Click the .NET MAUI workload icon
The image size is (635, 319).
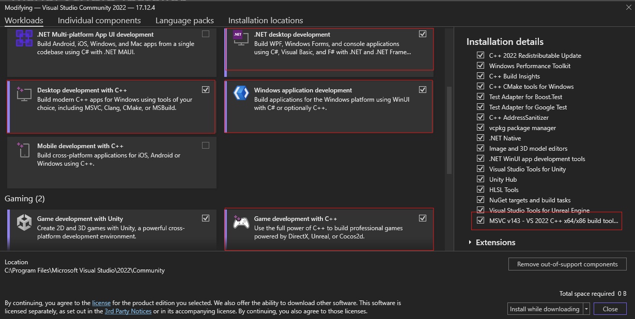pos(24,38)
